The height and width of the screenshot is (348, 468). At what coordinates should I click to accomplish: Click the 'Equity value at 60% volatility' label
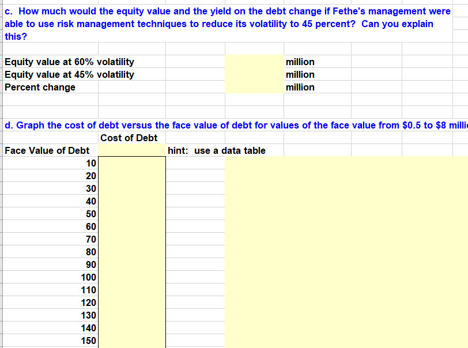click(x=69, y=62)
